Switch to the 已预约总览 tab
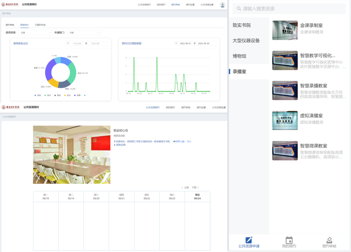This screenshot has height=252, width=351. [40, 25]
